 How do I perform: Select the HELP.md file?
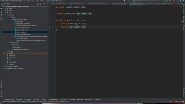click(12, 58)
